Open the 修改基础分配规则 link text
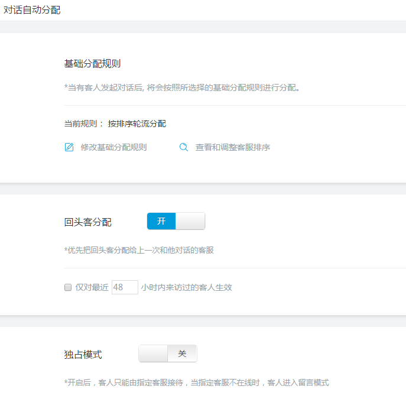Image resolution: width=406 pixels, height=399 pixels. pos(113,147)
